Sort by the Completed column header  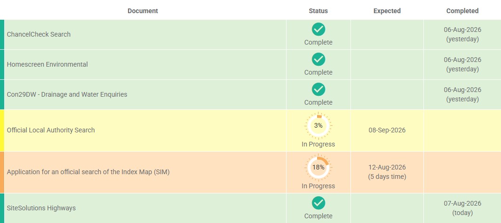coord(462,11)
